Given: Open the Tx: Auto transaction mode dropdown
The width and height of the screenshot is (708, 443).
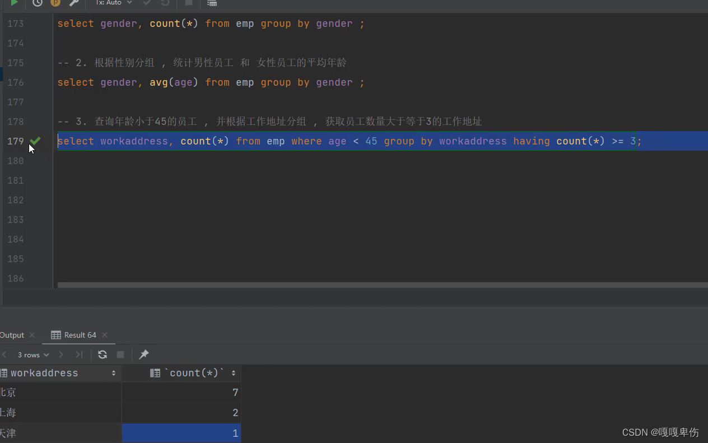Looking at the screenshot, I should point(112,3).
